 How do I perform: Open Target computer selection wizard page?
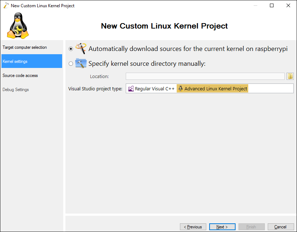coord(32,47)
